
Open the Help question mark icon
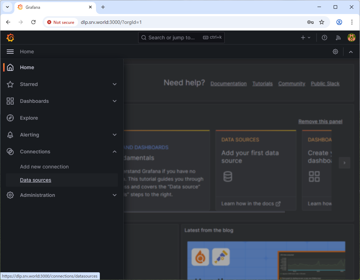coord(324,38)
